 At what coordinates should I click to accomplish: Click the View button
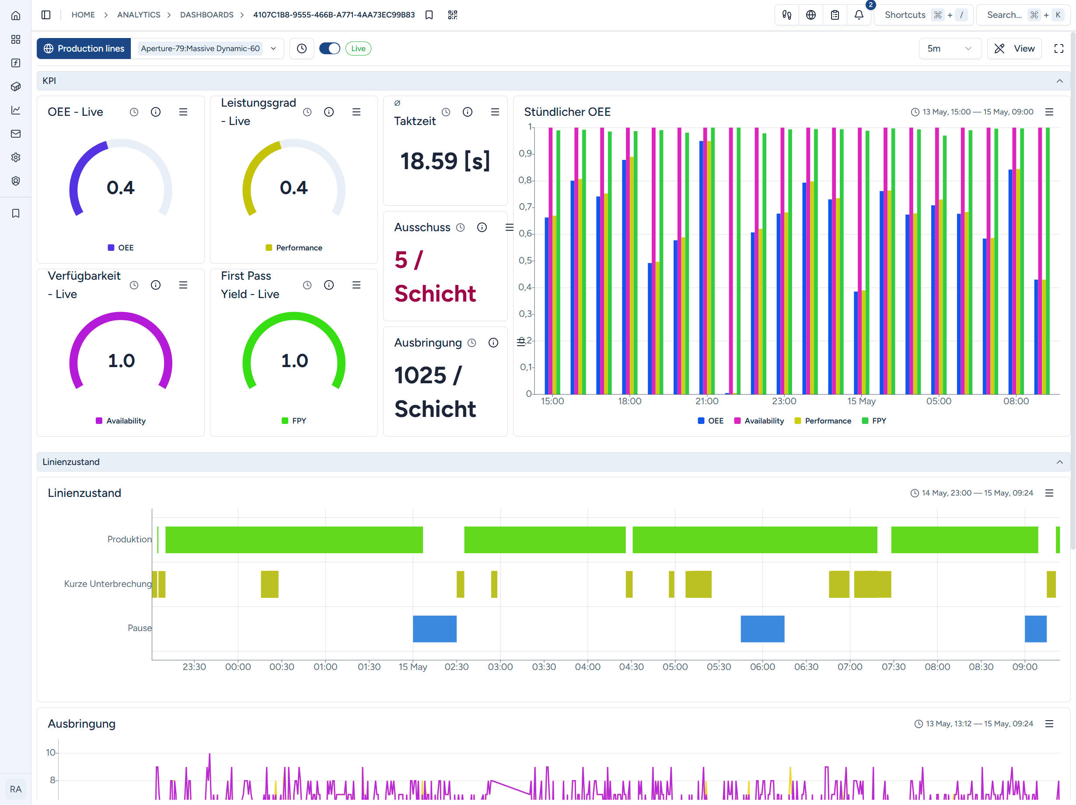(x=1014, y=49)
